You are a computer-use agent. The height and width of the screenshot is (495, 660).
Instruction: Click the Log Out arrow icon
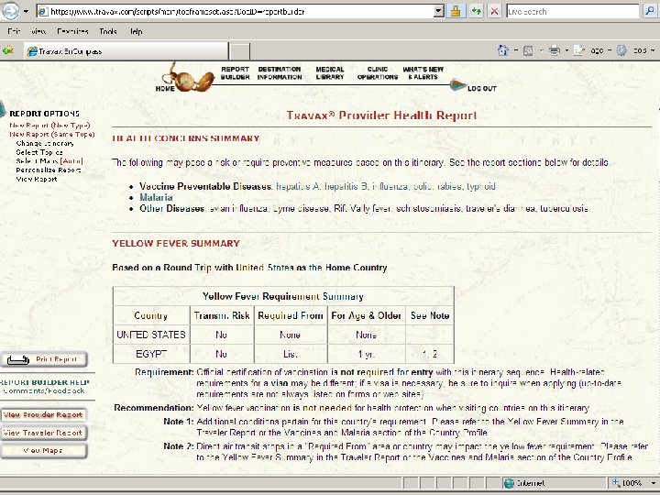coord(458,85)
